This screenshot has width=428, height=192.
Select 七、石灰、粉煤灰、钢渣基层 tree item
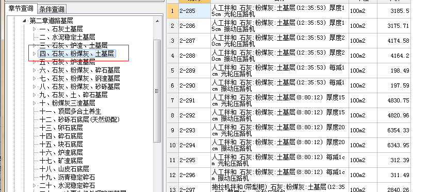(79, 78)
